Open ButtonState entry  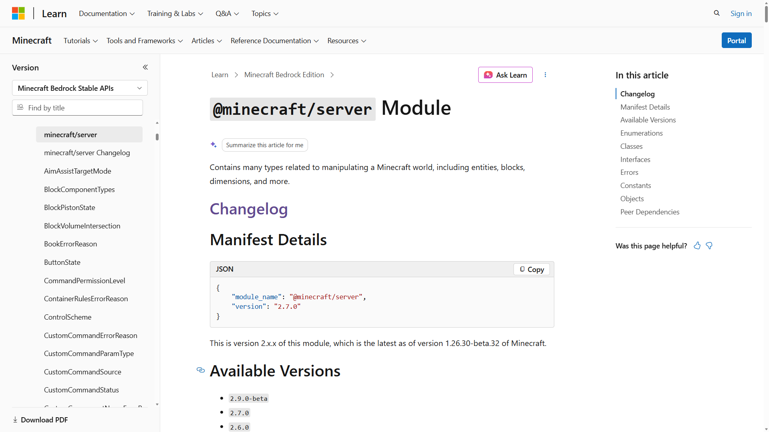(62, 262)
